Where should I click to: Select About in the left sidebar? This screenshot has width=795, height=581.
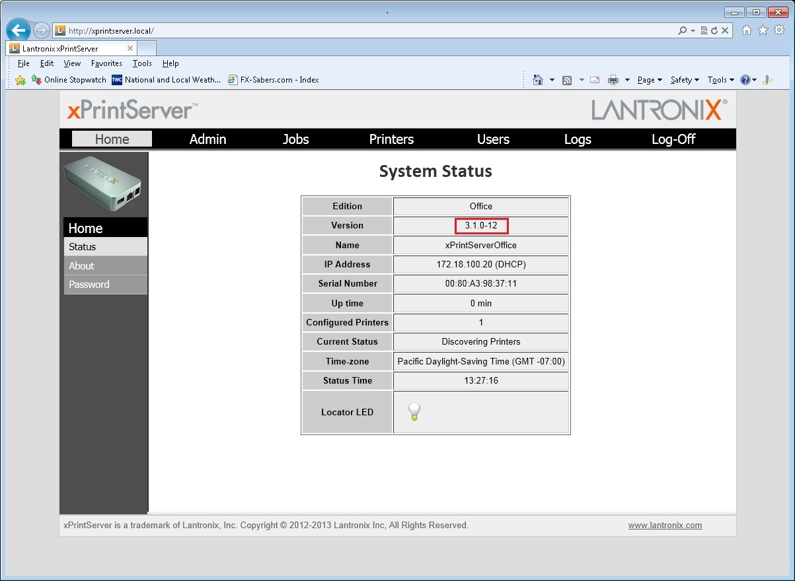coord(82,265)
